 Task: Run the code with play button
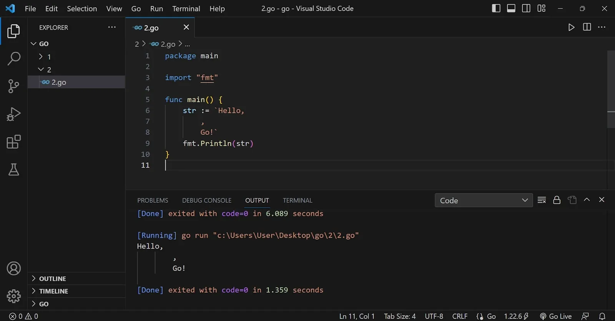[x=572, y=27]
